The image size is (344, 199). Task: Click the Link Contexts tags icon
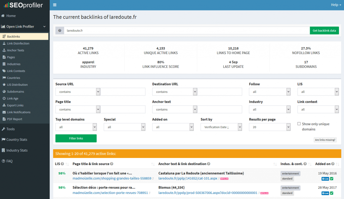[4, 71]
